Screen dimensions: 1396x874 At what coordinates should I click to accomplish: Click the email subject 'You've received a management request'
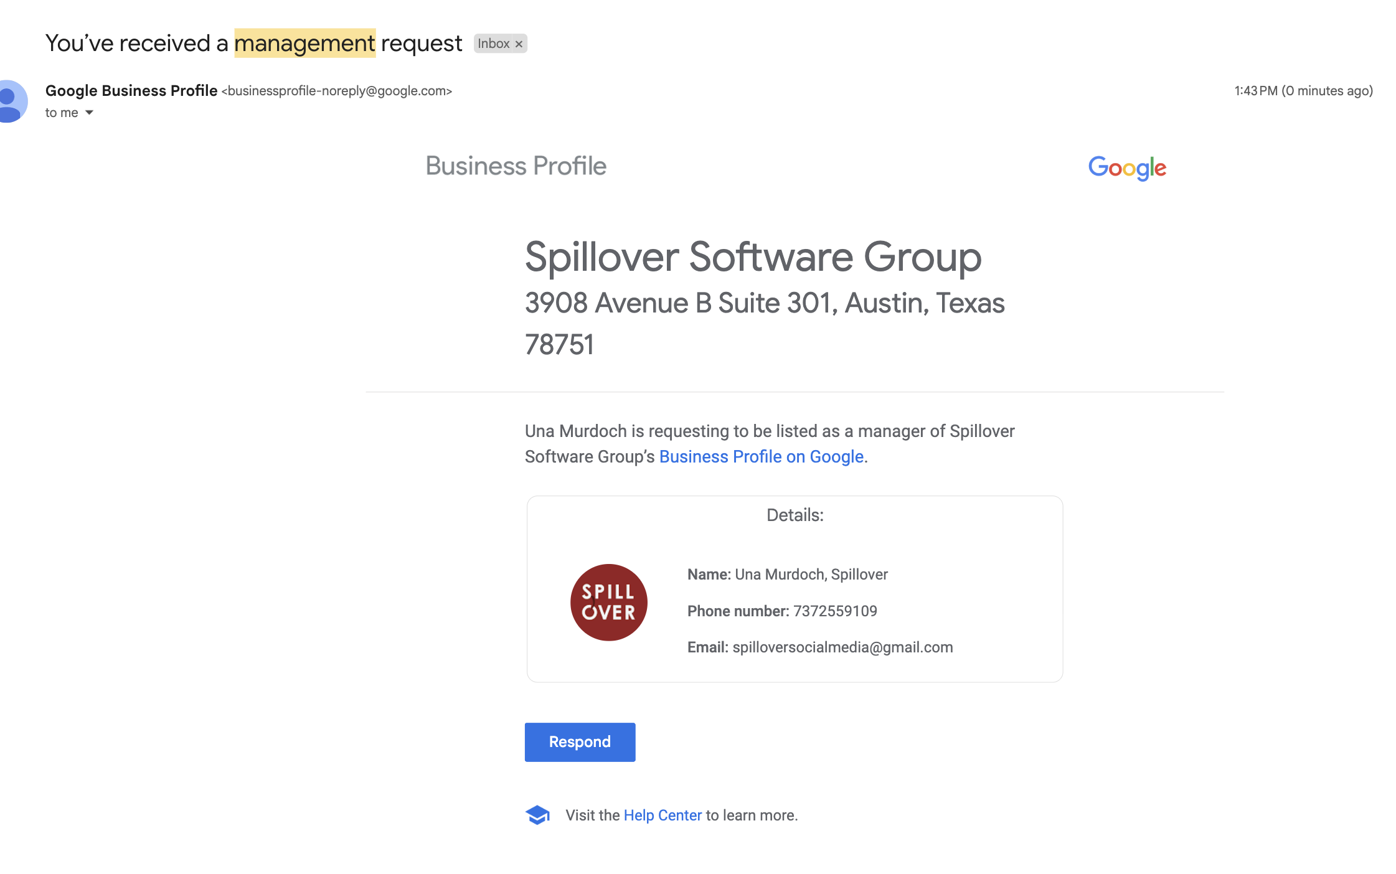(253, 44)
